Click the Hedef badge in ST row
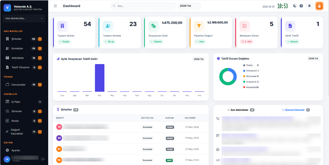Image resolution: width=329 pixels, height=165 pixels. 170,149
